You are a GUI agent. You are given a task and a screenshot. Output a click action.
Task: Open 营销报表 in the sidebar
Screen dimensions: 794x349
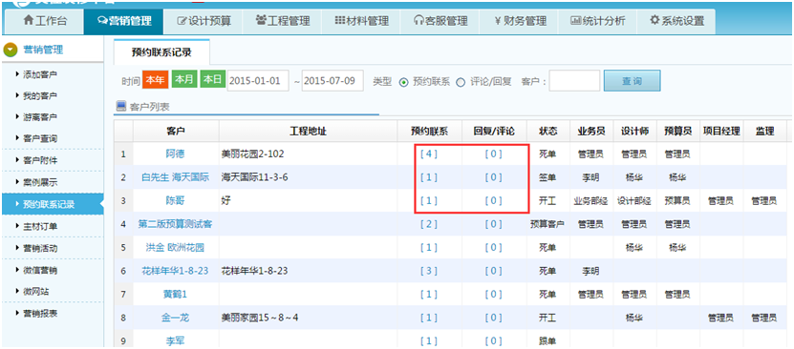coord(39,313)
